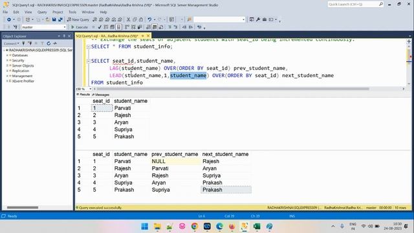
Task: Click the Increase Indent icon
Action: tap(190, 27)
